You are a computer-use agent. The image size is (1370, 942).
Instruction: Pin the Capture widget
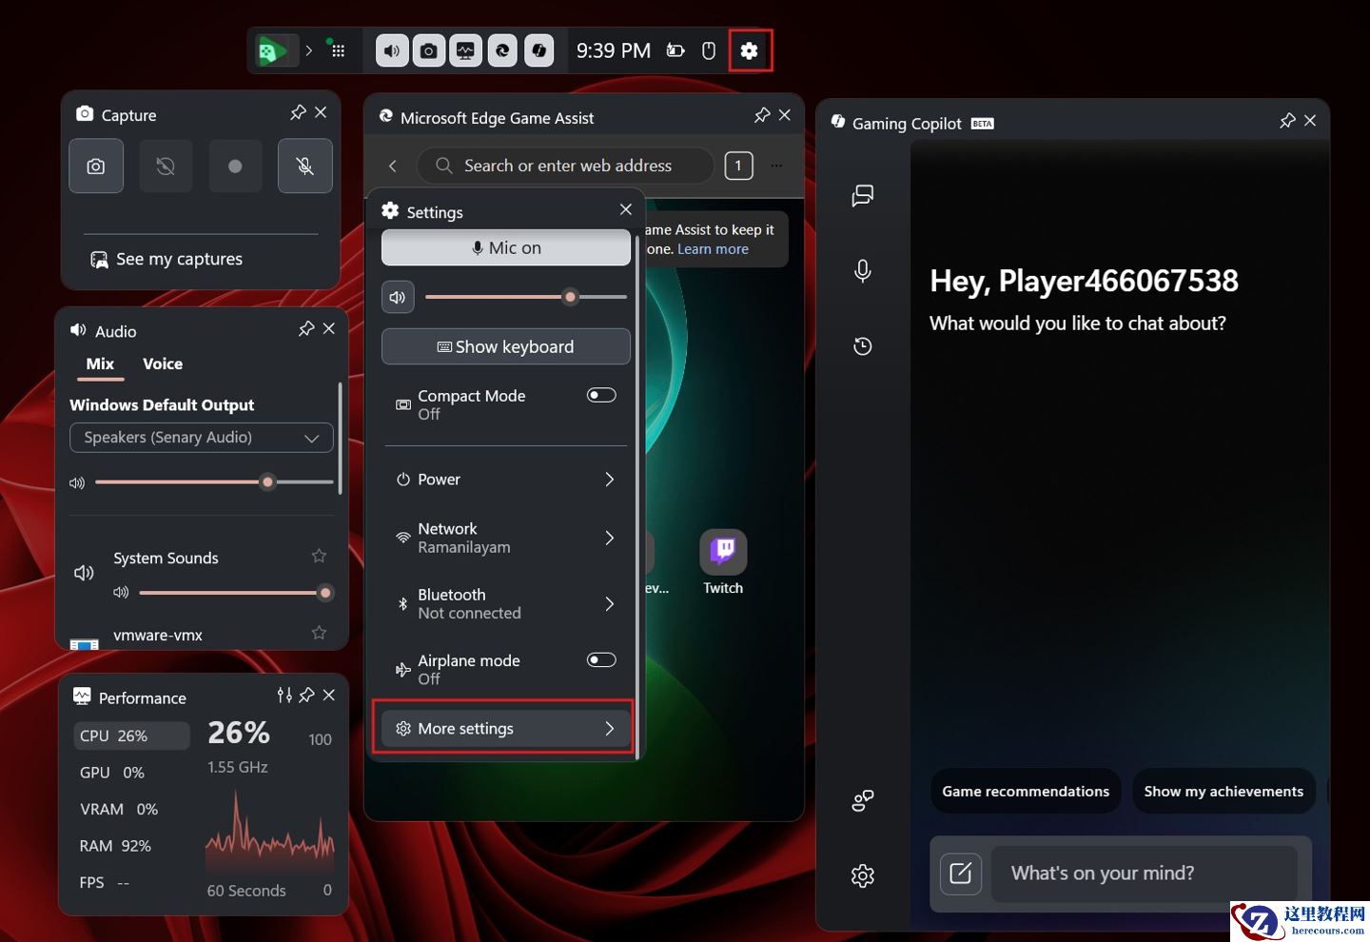tap(298, 112)
